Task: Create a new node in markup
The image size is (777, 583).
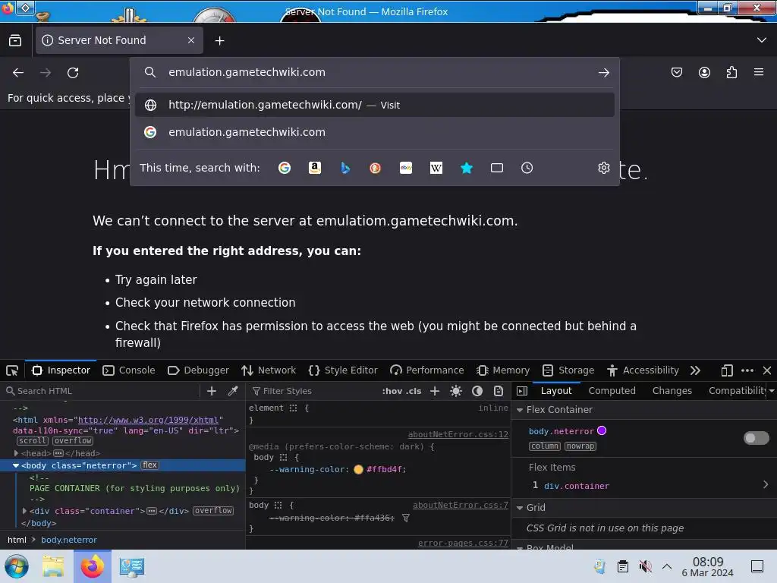Action: point(212,391)
